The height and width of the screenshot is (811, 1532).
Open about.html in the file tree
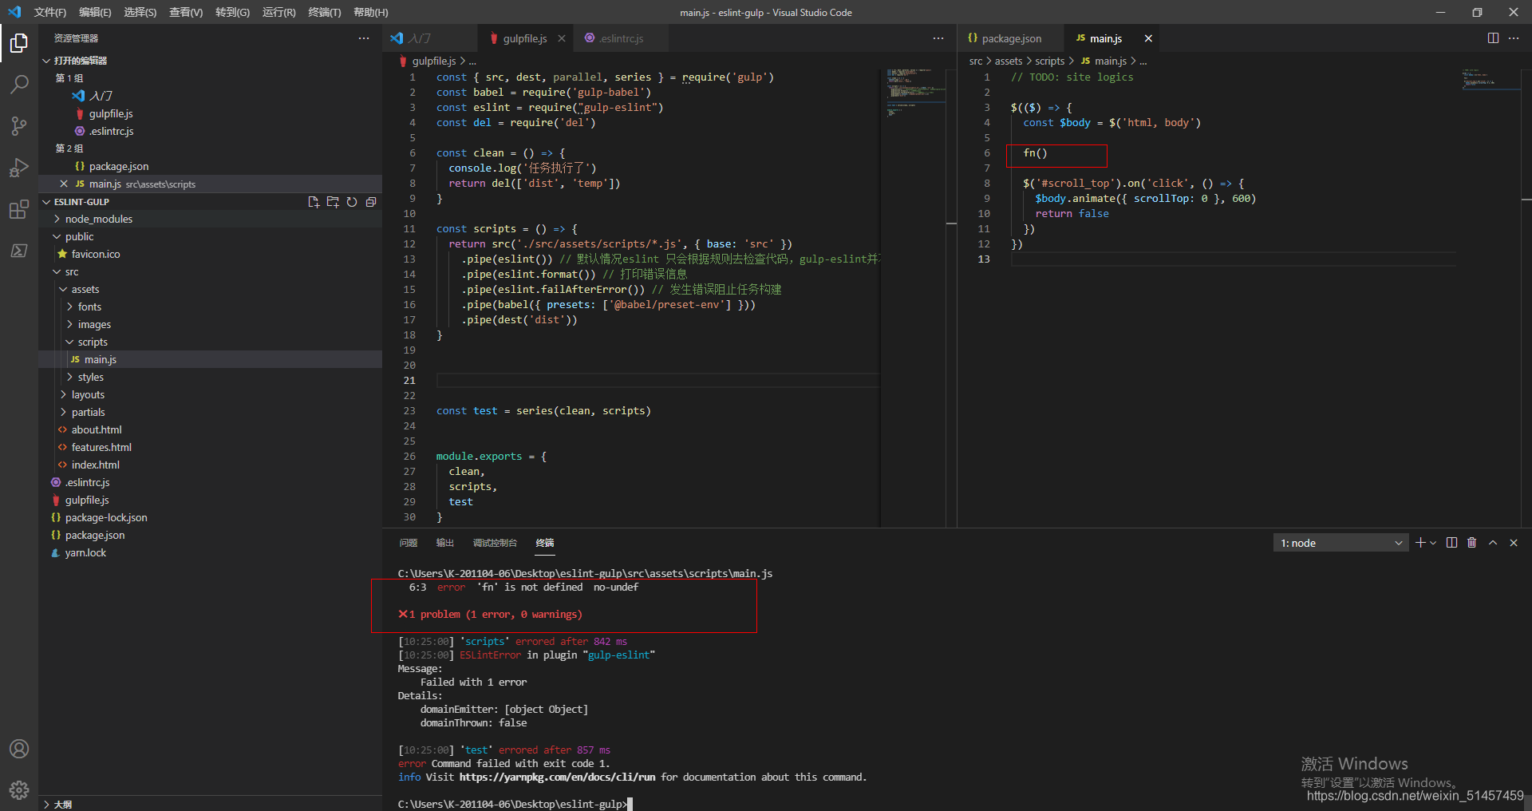[210, 429]
